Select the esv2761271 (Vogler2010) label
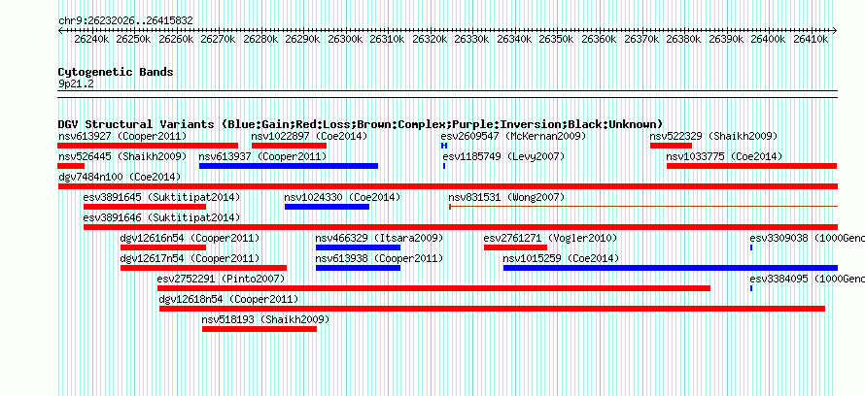The image size is (865, 396). coord(550,238)
